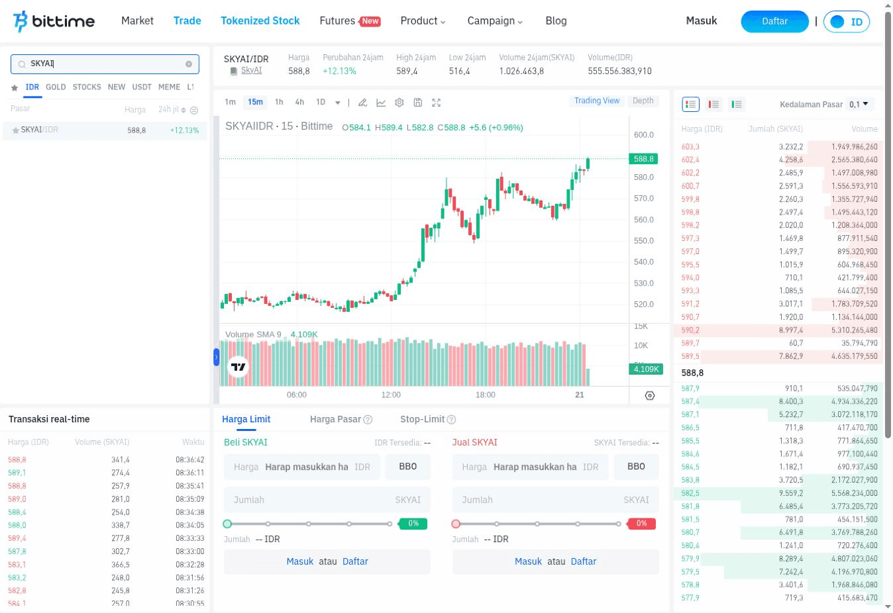Click the chart scale settings icon at bottom-right of chart
The height and width of the screenshot is (613, 893).
coord(650,395)
